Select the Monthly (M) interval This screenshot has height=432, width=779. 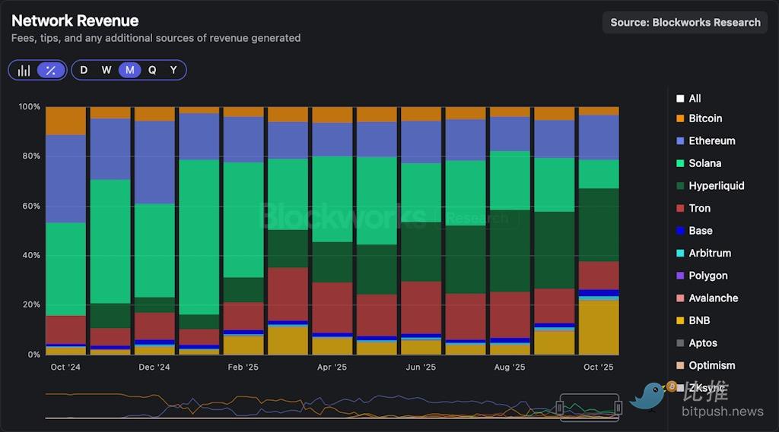point(130,71)
